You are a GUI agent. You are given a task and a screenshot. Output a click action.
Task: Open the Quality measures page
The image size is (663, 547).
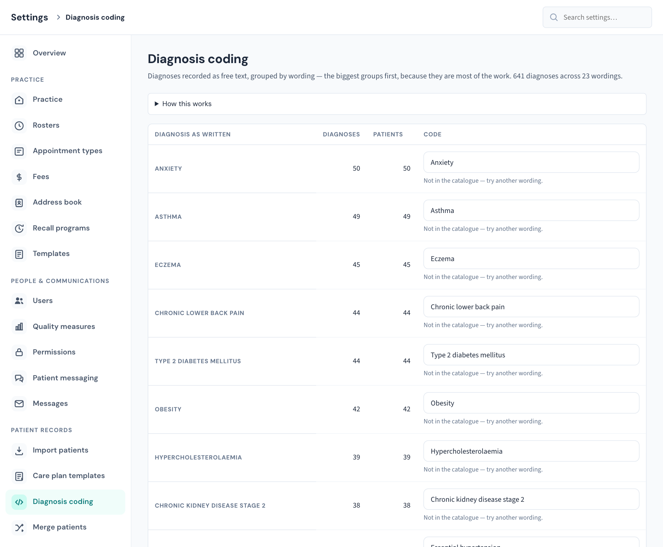coord(65,327)
